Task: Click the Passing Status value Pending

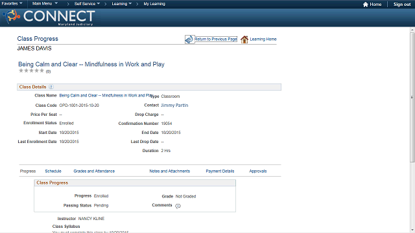Action: [101, 205]
